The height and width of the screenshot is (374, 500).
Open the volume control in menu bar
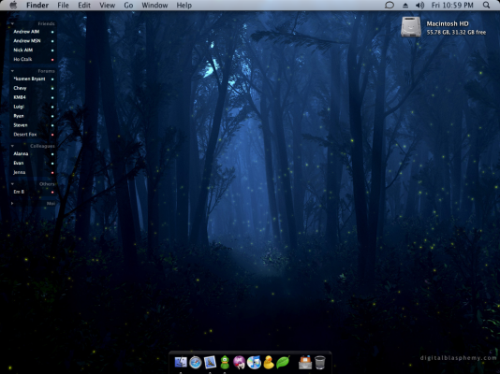point(420,5)
